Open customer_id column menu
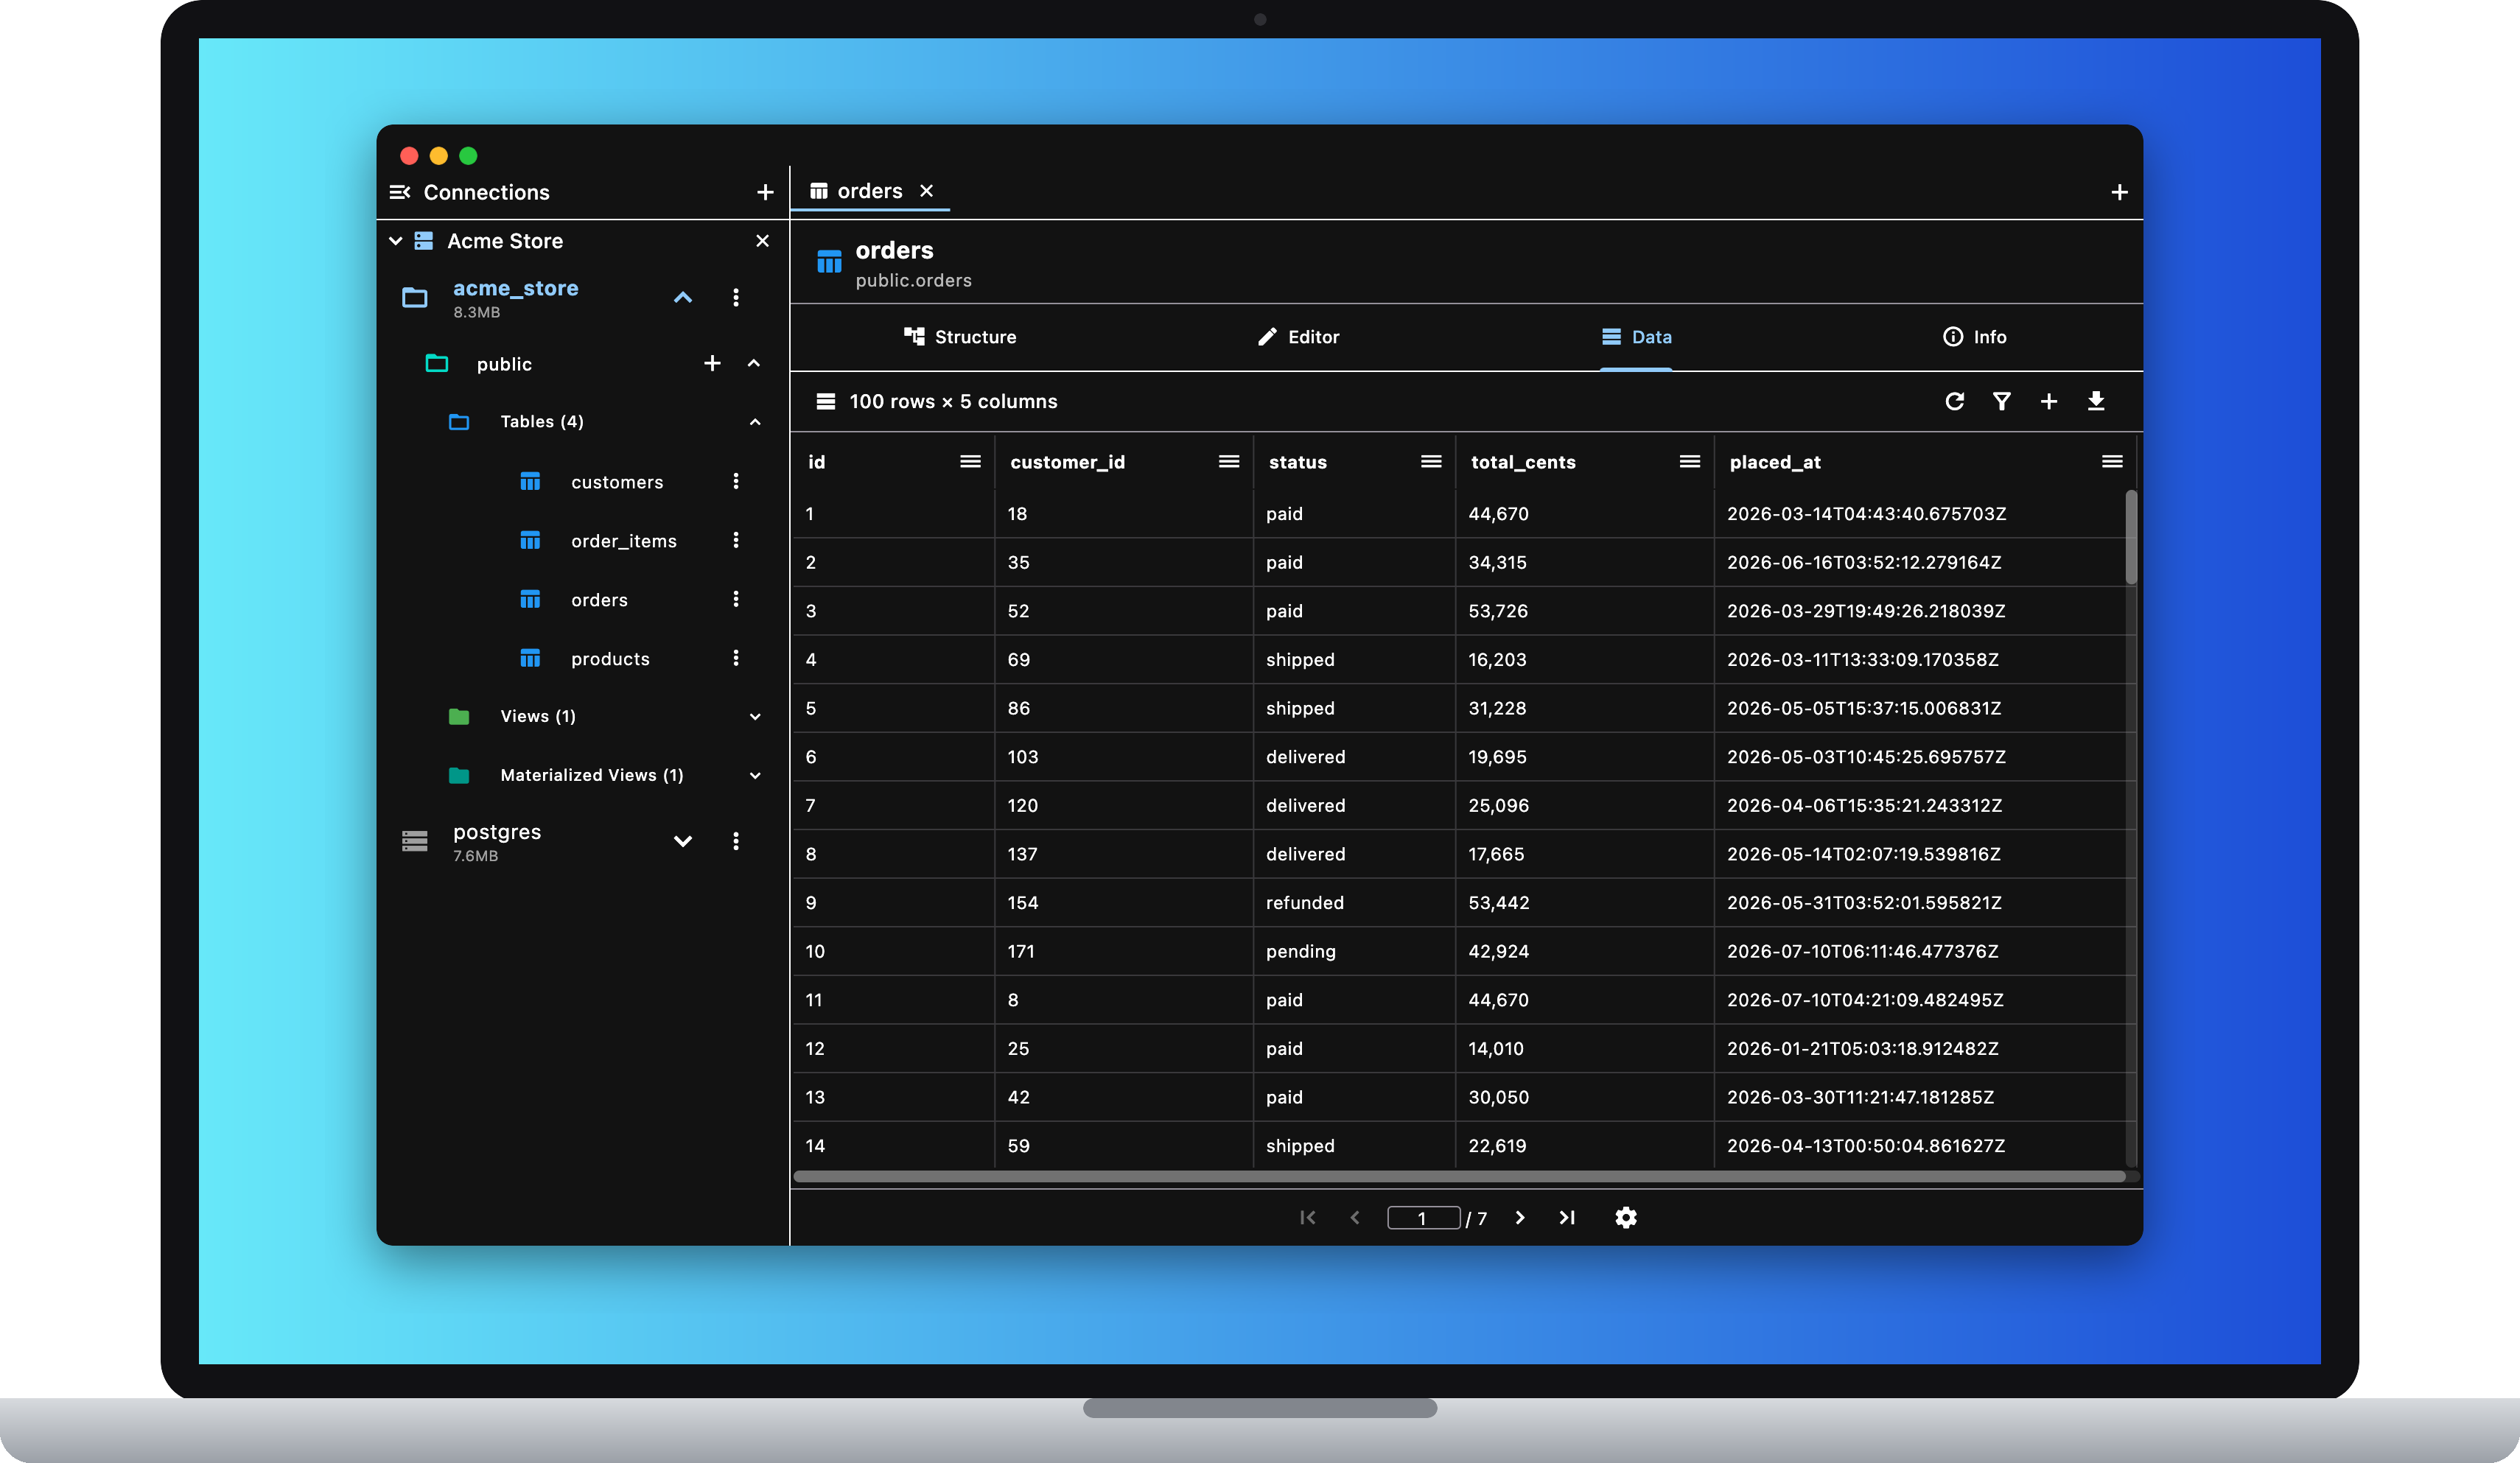 [x=1229, y=461]
